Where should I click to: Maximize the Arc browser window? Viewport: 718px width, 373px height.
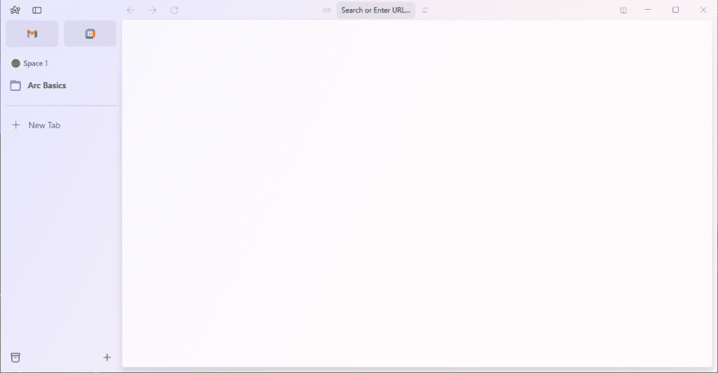[675, 10]
